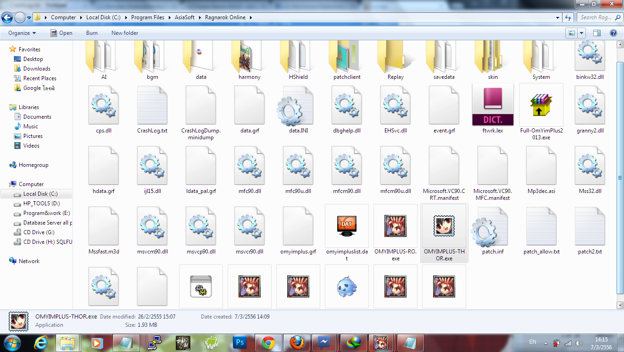The height and width of the screenshot is (352, 624).
Task: Select the harmony folder
Action: click(x=250, y=60)
